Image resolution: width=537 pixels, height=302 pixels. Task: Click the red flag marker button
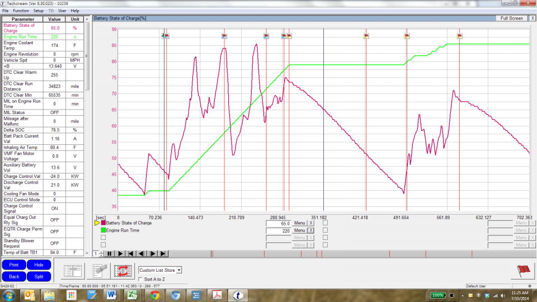click(x=523, y=271)
